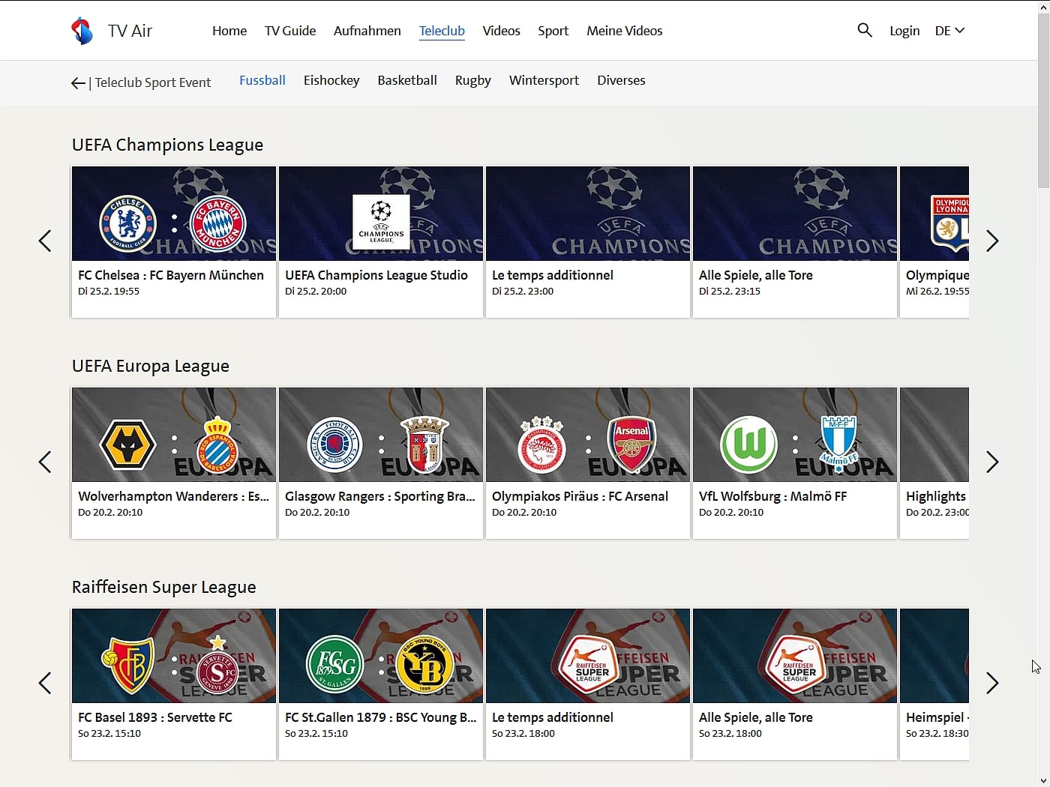The image size is (1050, 787).
Task: Open Champions League Le temps additionnel thumbnail
Action: [588, 214]
